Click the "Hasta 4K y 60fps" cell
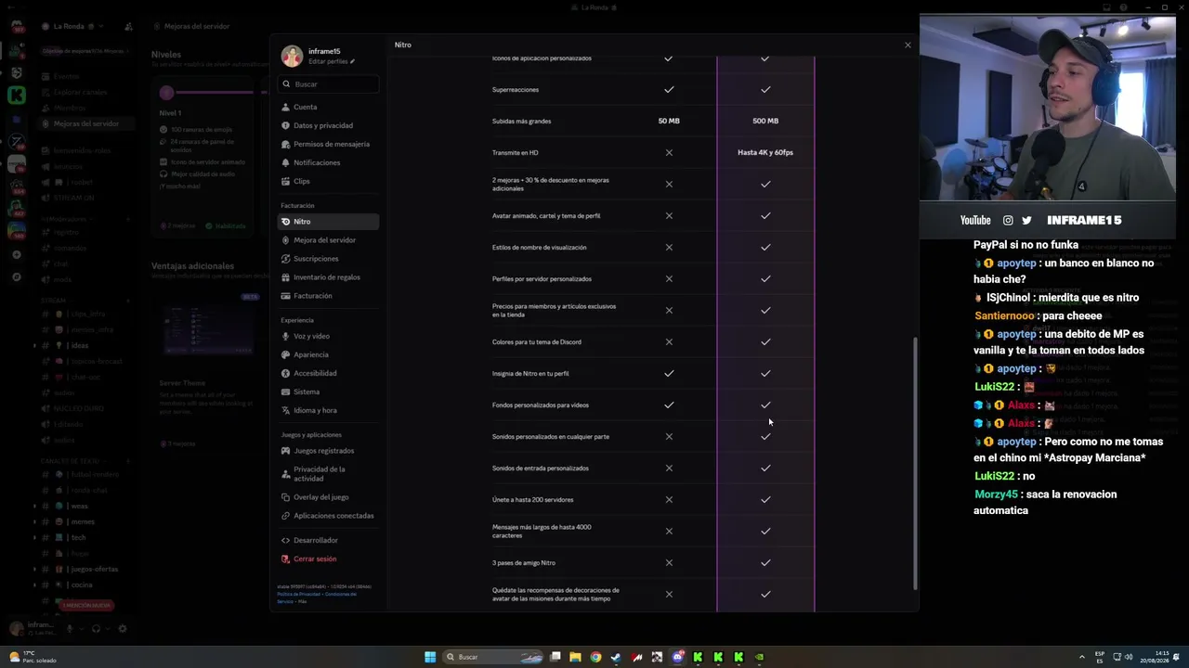This screenshot has height=668, width=1189. point(765,152)
